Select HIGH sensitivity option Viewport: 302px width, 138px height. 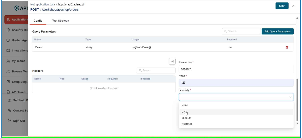(185, 105)
